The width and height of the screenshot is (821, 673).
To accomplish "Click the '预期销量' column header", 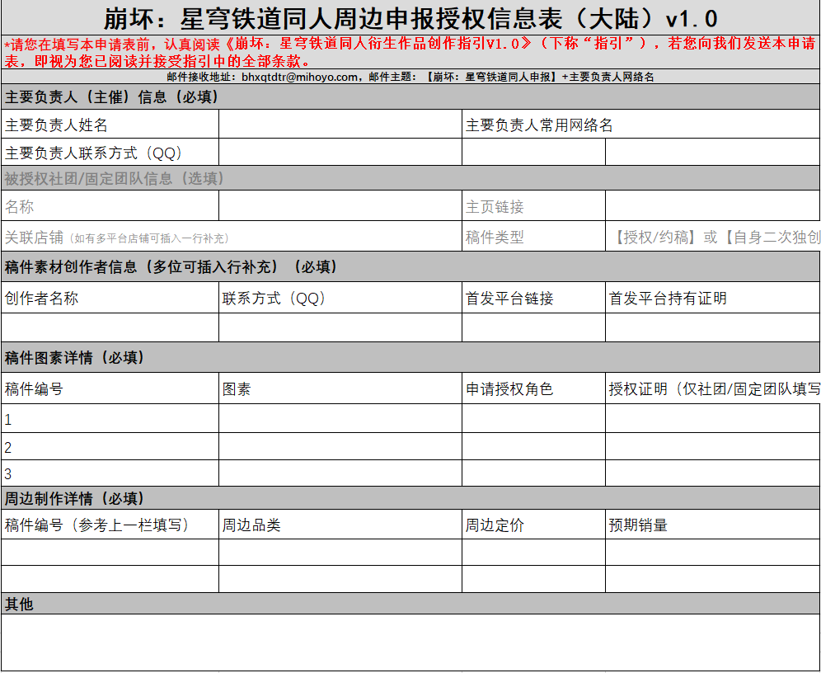I will point(713,525).
